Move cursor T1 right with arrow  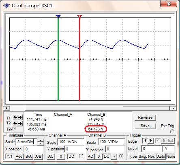coord(20,117)
